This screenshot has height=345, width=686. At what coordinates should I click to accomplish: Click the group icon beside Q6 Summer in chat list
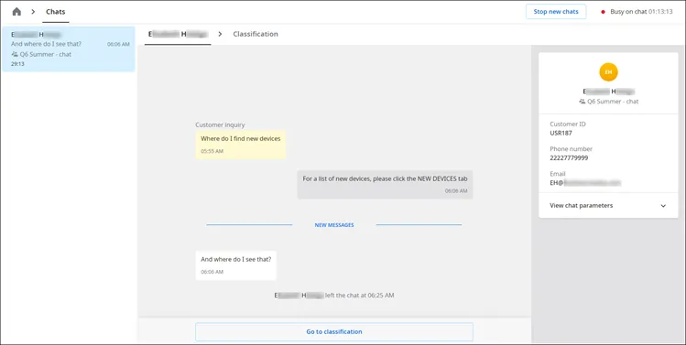15,55
